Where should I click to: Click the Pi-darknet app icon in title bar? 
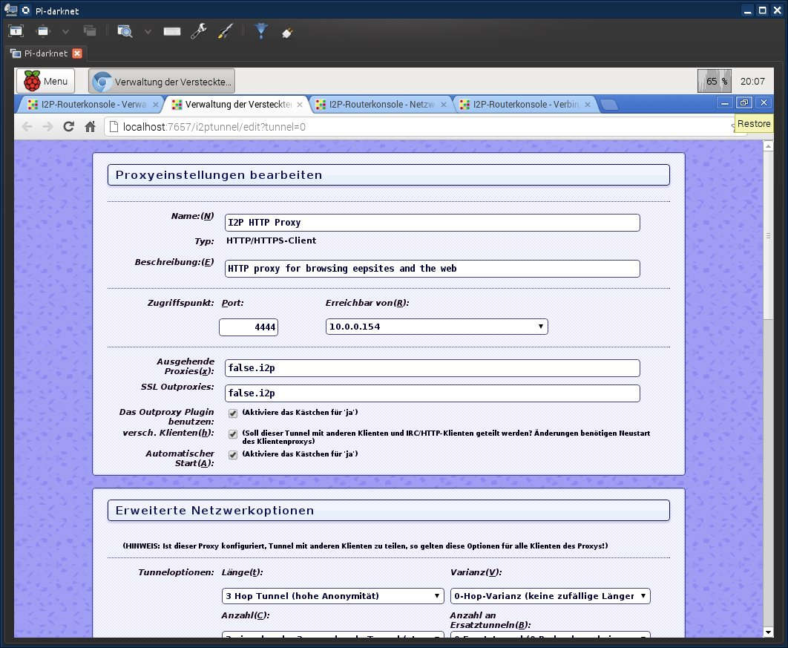[x=10, y=10]
